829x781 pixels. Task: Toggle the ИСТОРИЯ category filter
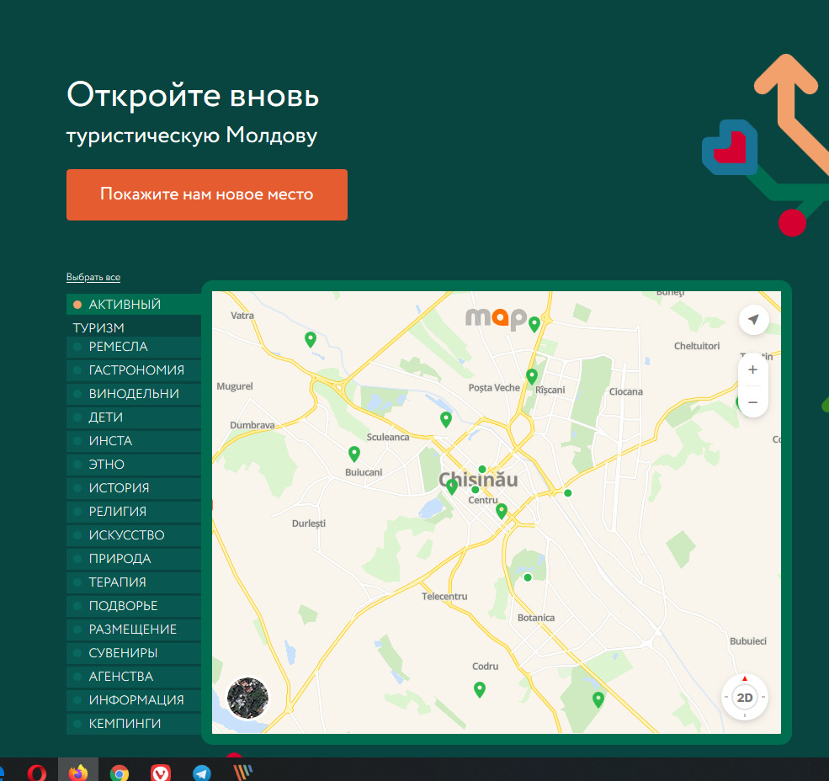[134, 487]
